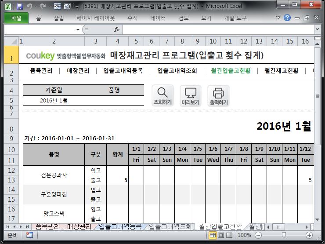Open Excel help question mark
325x244 pixels.
287,18
